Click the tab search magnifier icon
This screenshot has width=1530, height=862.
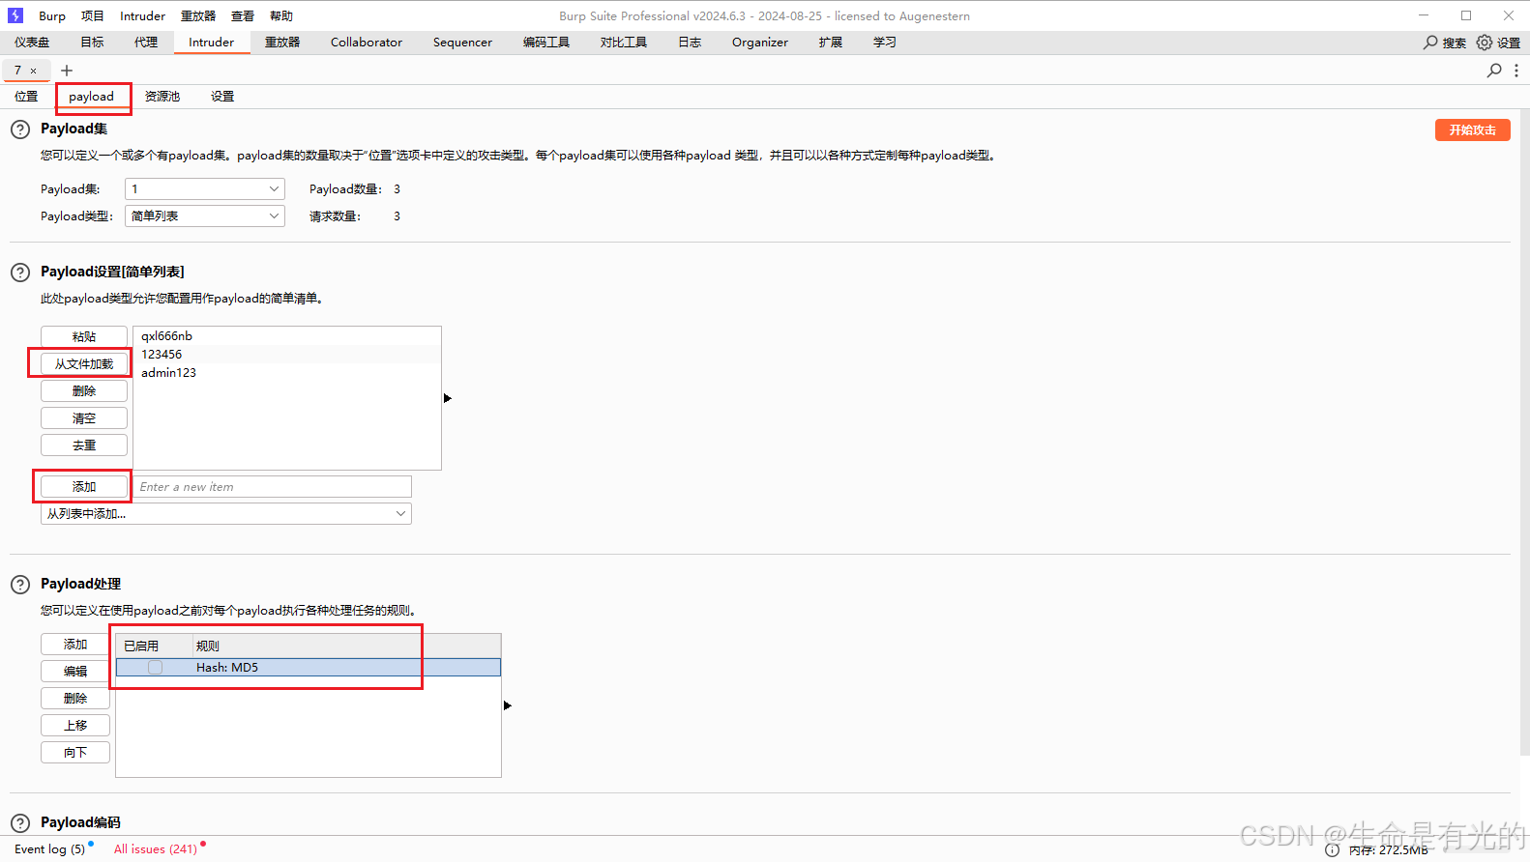1494,71
